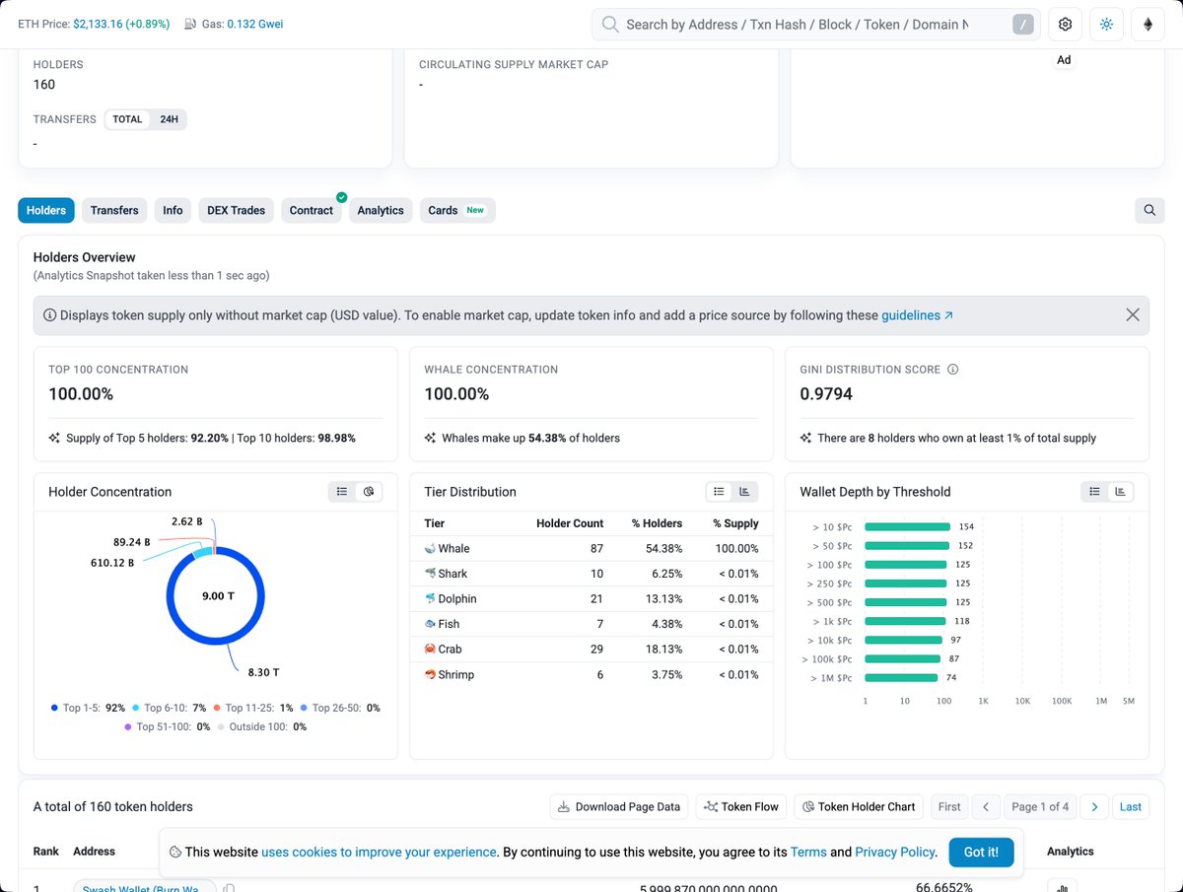Toggle the light/dark theme sun icon
Screen dimensions: 1183x892
point(1106,25)
